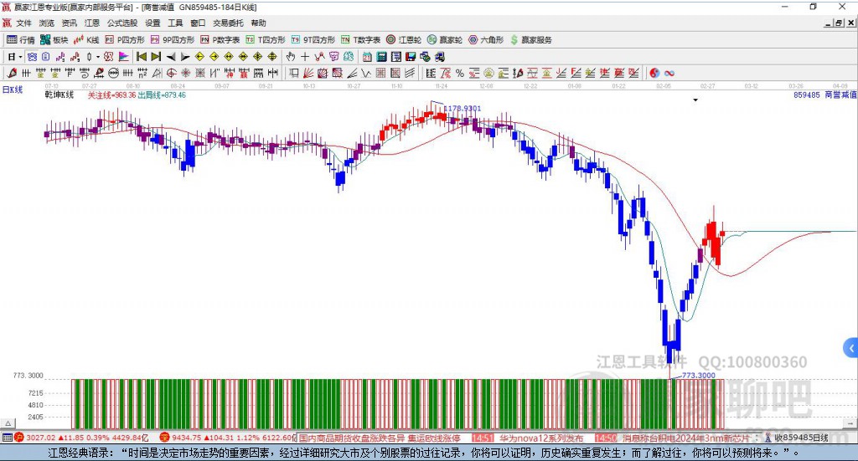This screenshot has height=461, width=858.
Task: Click the colored flag indicator icon
Action: pos(124,56)
